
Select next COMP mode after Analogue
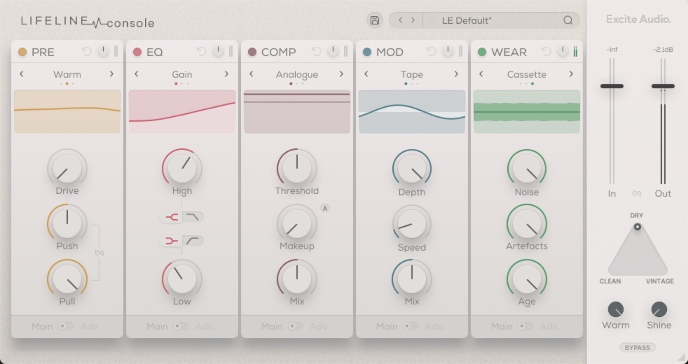pos(341,74)
